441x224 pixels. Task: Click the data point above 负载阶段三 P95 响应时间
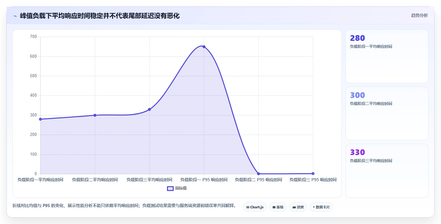(x=313, y=174)
